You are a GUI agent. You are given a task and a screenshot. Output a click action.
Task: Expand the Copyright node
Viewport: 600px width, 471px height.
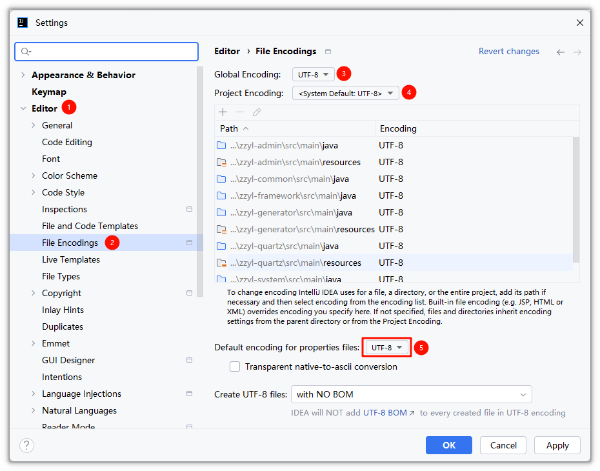click(x=34, y=293)
